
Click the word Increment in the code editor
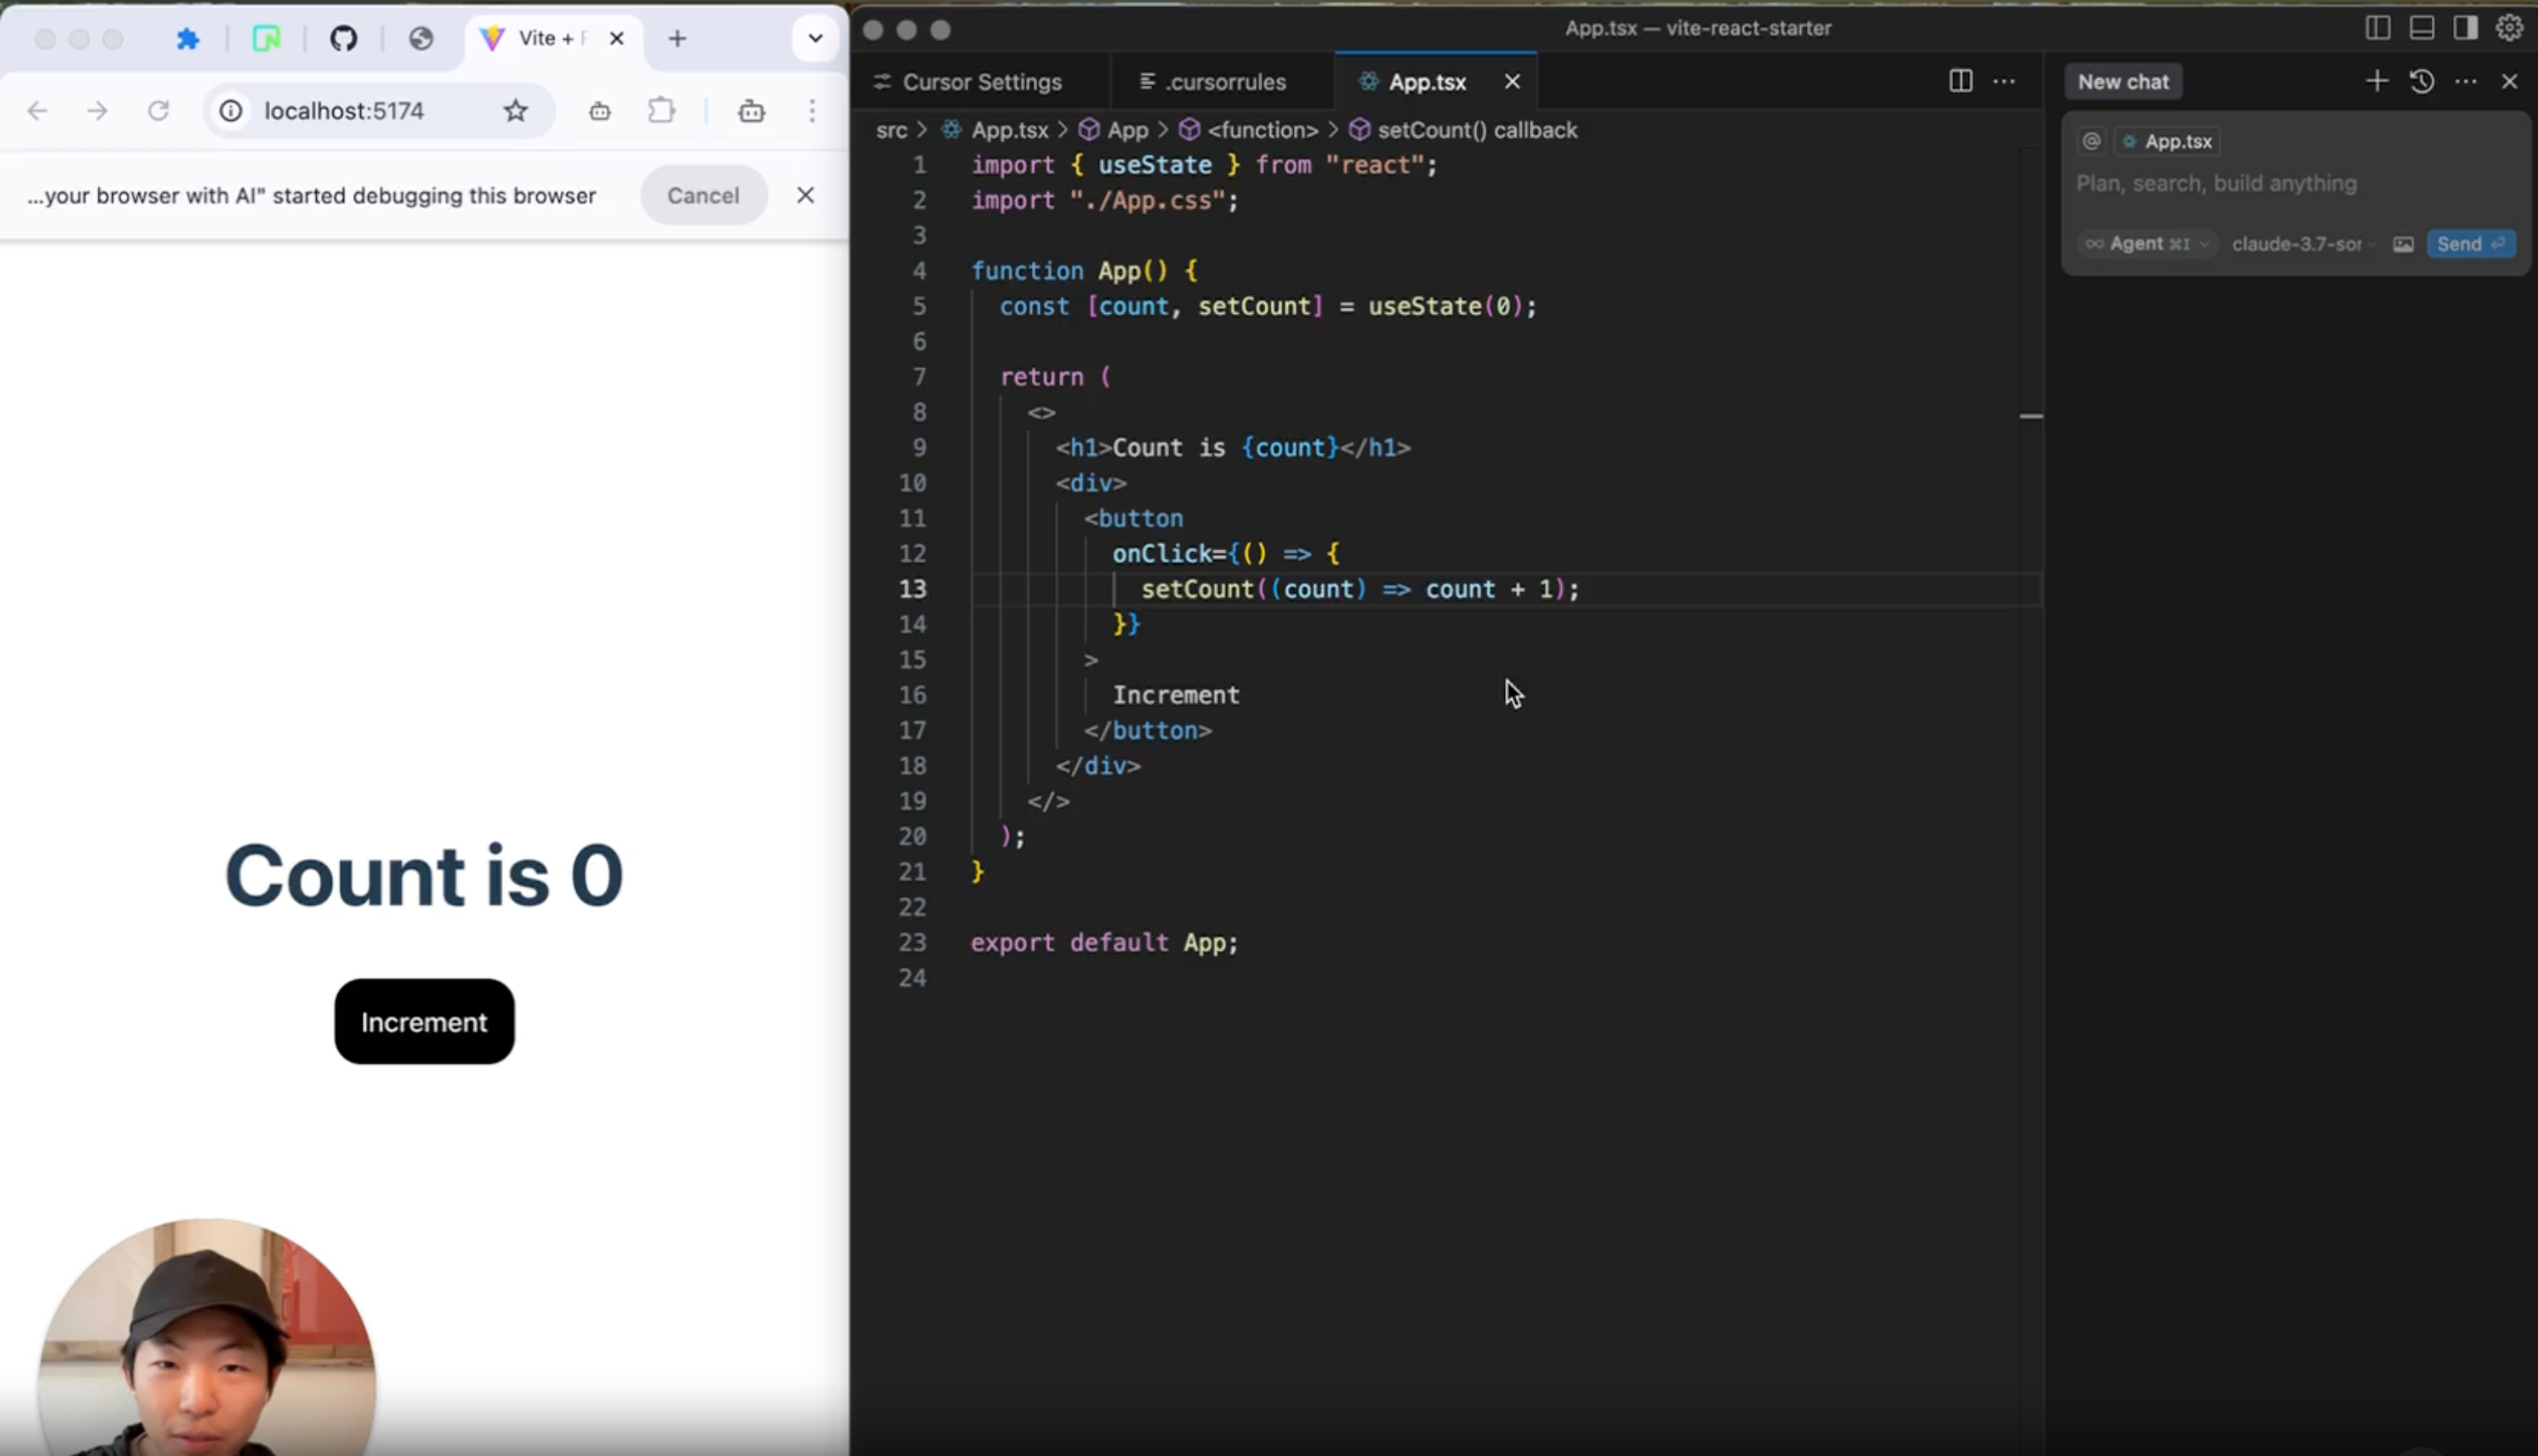pos(1175,695)
